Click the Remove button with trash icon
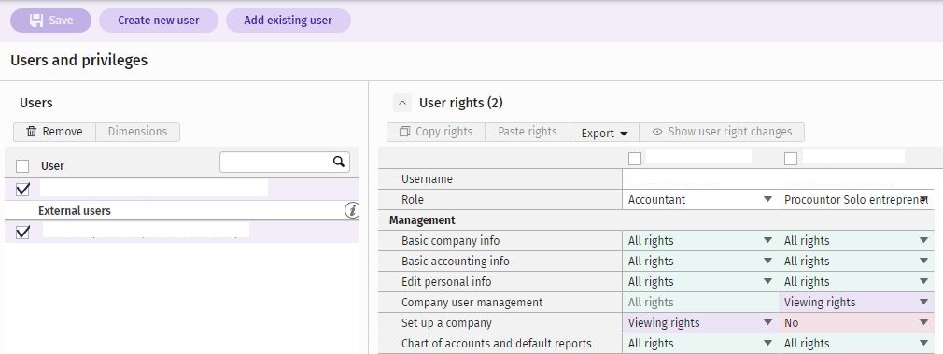This screenshot has width=943, height=354. [x=55, y=132]
